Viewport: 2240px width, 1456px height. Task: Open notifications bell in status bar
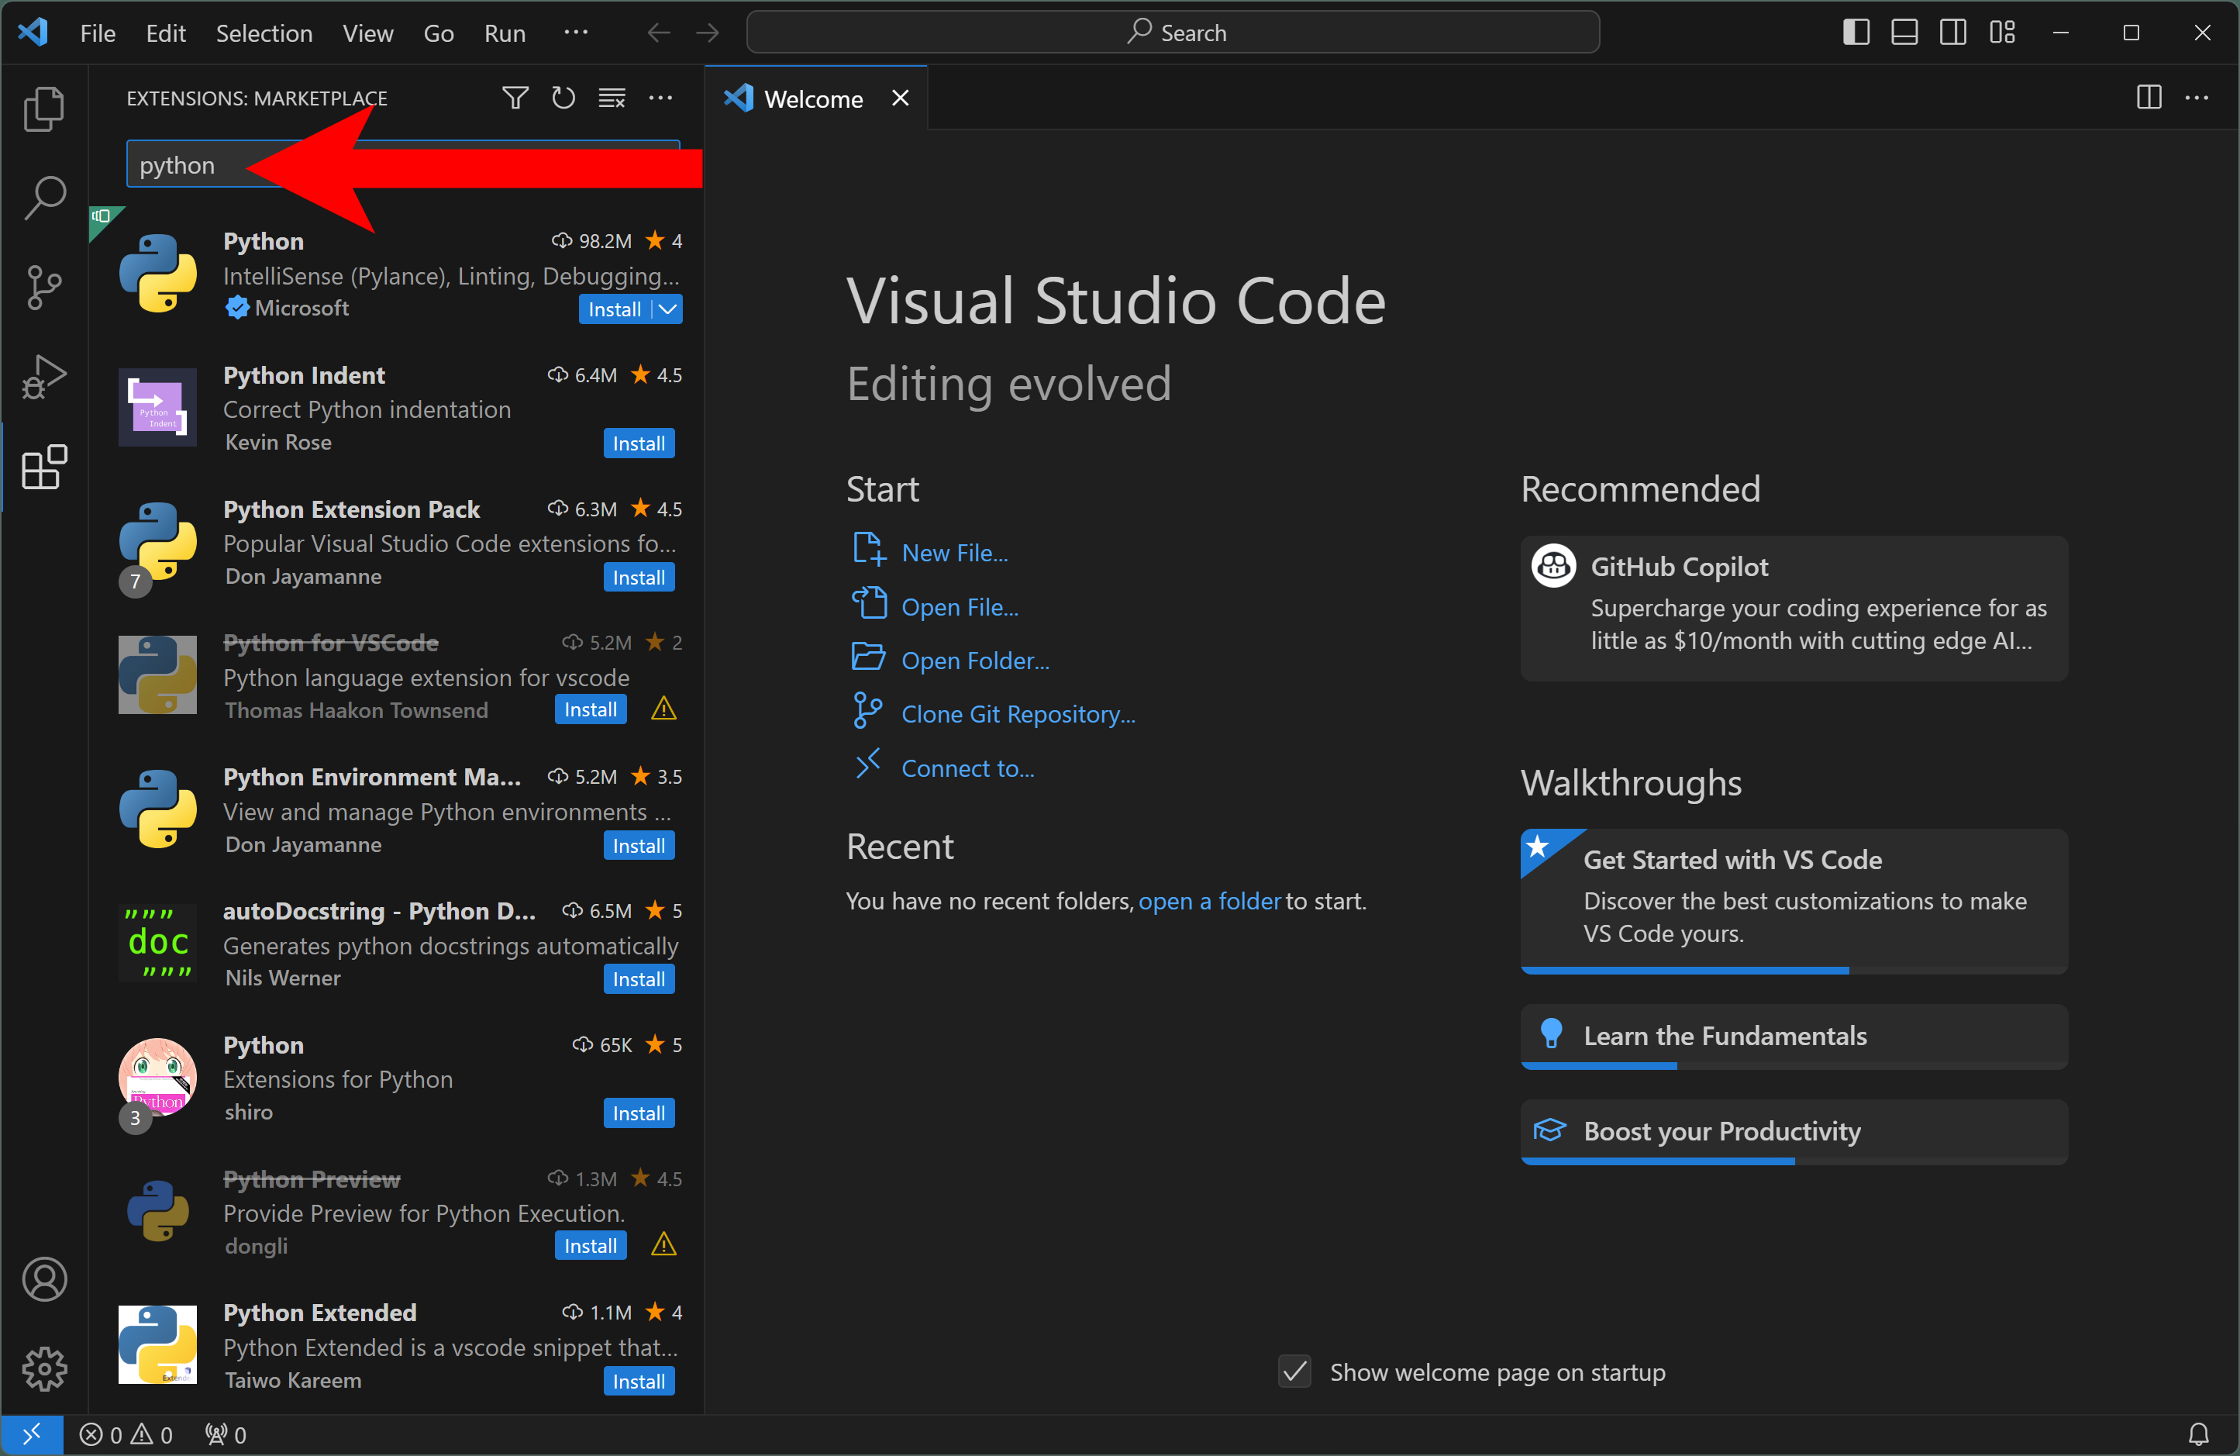pyautogui.click(x=2199, y=1434)
